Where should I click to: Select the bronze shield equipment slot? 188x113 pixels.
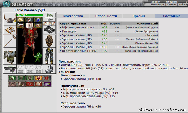[x=49, y=41]
